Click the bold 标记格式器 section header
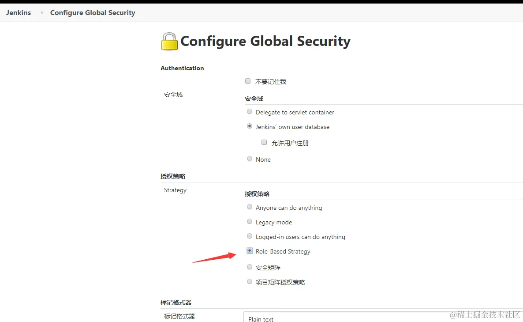The width and height of the screenshot is (523, 322). 176,303
